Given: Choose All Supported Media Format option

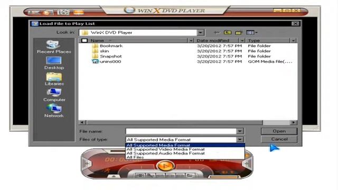Looking at the screenshot, I should [185, 146].
